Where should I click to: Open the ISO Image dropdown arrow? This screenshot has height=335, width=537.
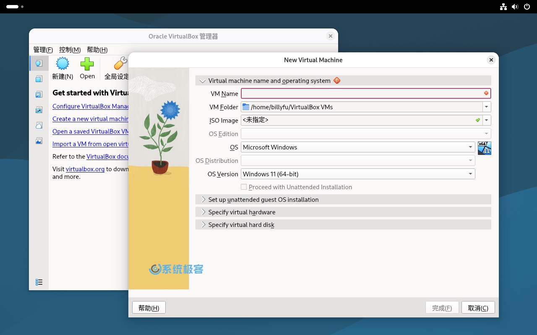pos(487,120)
